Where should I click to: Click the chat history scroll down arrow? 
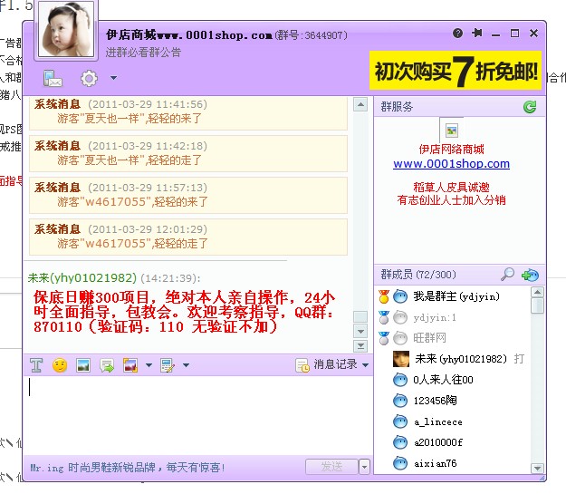pyautogui.click(x=360, y=331)
